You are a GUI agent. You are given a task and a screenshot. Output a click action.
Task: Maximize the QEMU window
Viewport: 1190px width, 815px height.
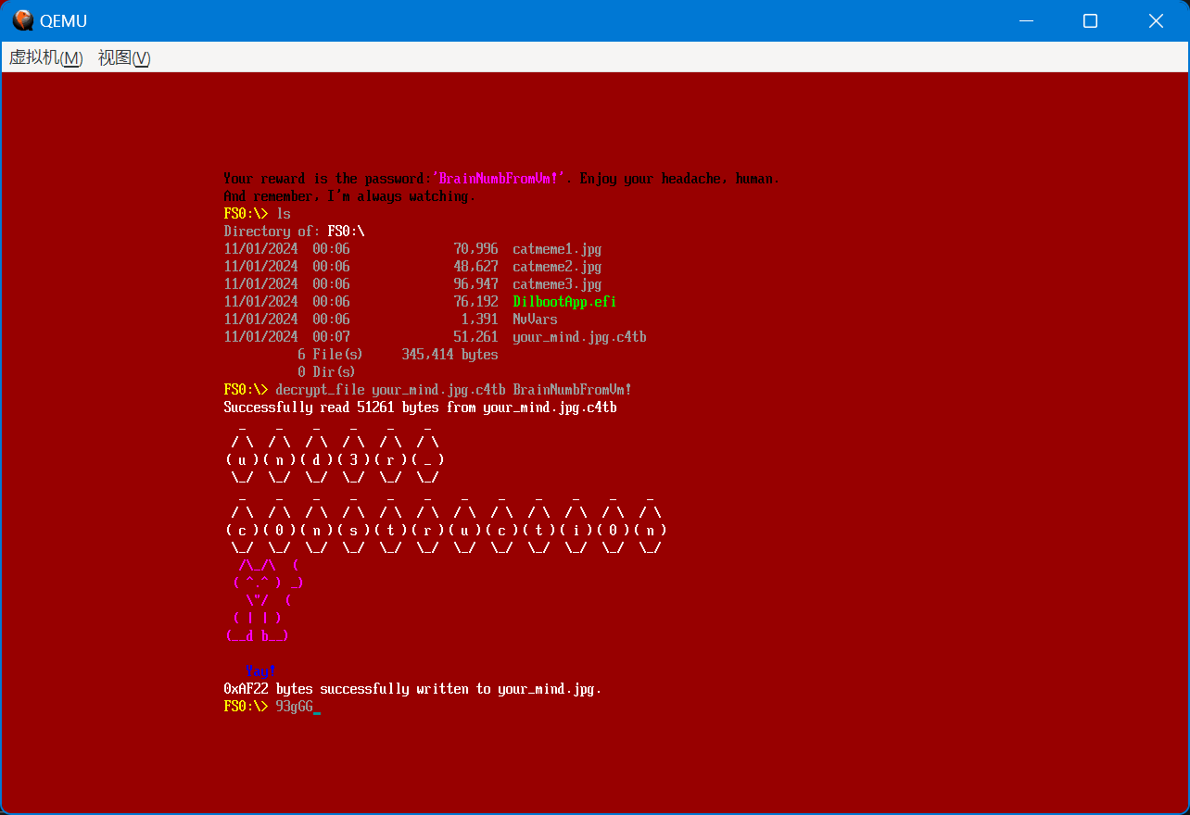1090,20
